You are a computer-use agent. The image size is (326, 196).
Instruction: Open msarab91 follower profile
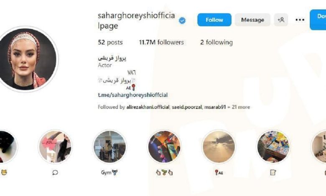click(215, 107)
